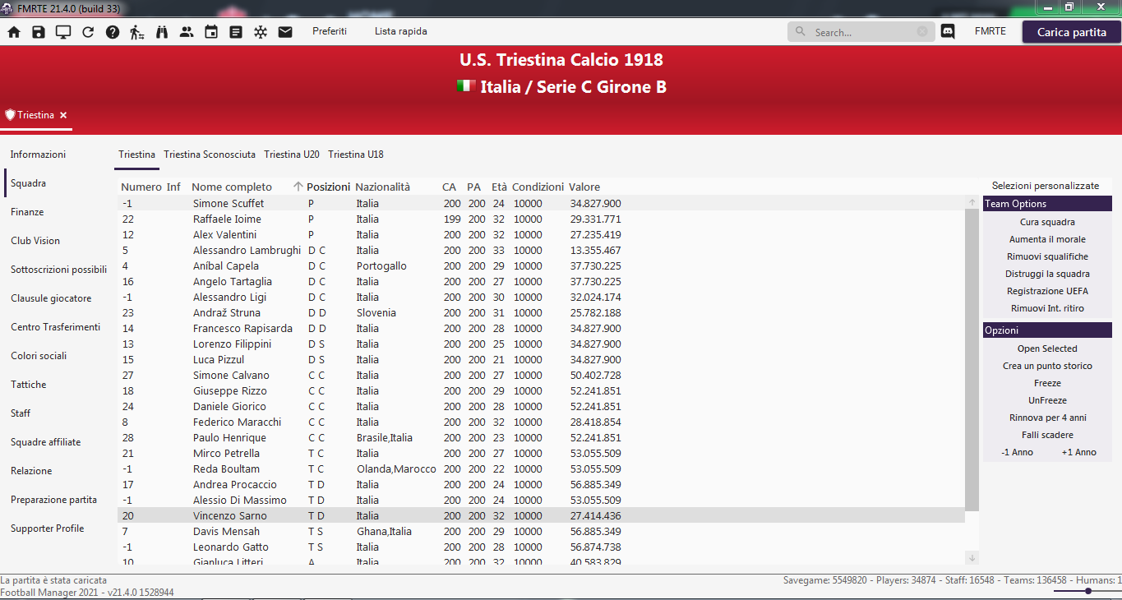Click scrollbar down arrow of player list
This screenshot has width=1122, height=600.
[972, 557]
